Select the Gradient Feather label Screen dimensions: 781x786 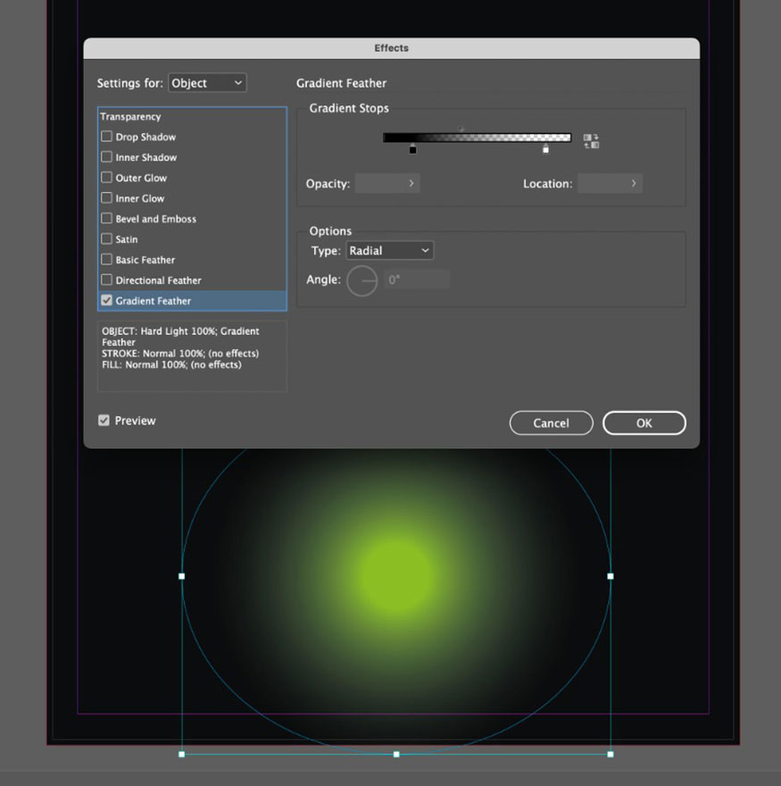(154, 301)
